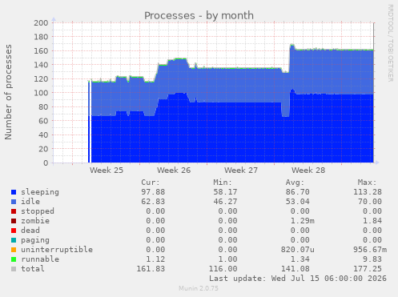Click idle average value 53.04
This screenshot has height=297, width=398.
298,202
